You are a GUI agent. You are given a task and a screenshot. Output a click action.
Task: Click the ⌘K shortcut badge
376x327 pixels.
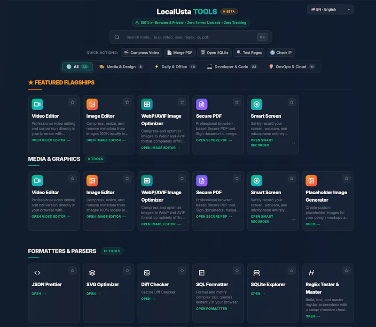[262, 37]
